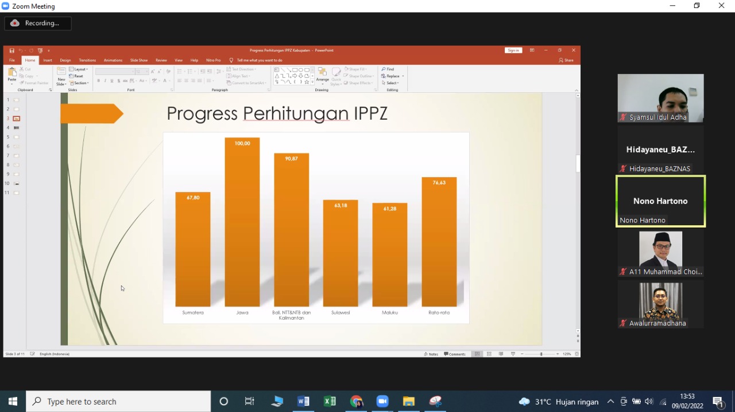Start Slide Show from status bar icon
This screenshot has width=735, height=412.
pos(513,354)
